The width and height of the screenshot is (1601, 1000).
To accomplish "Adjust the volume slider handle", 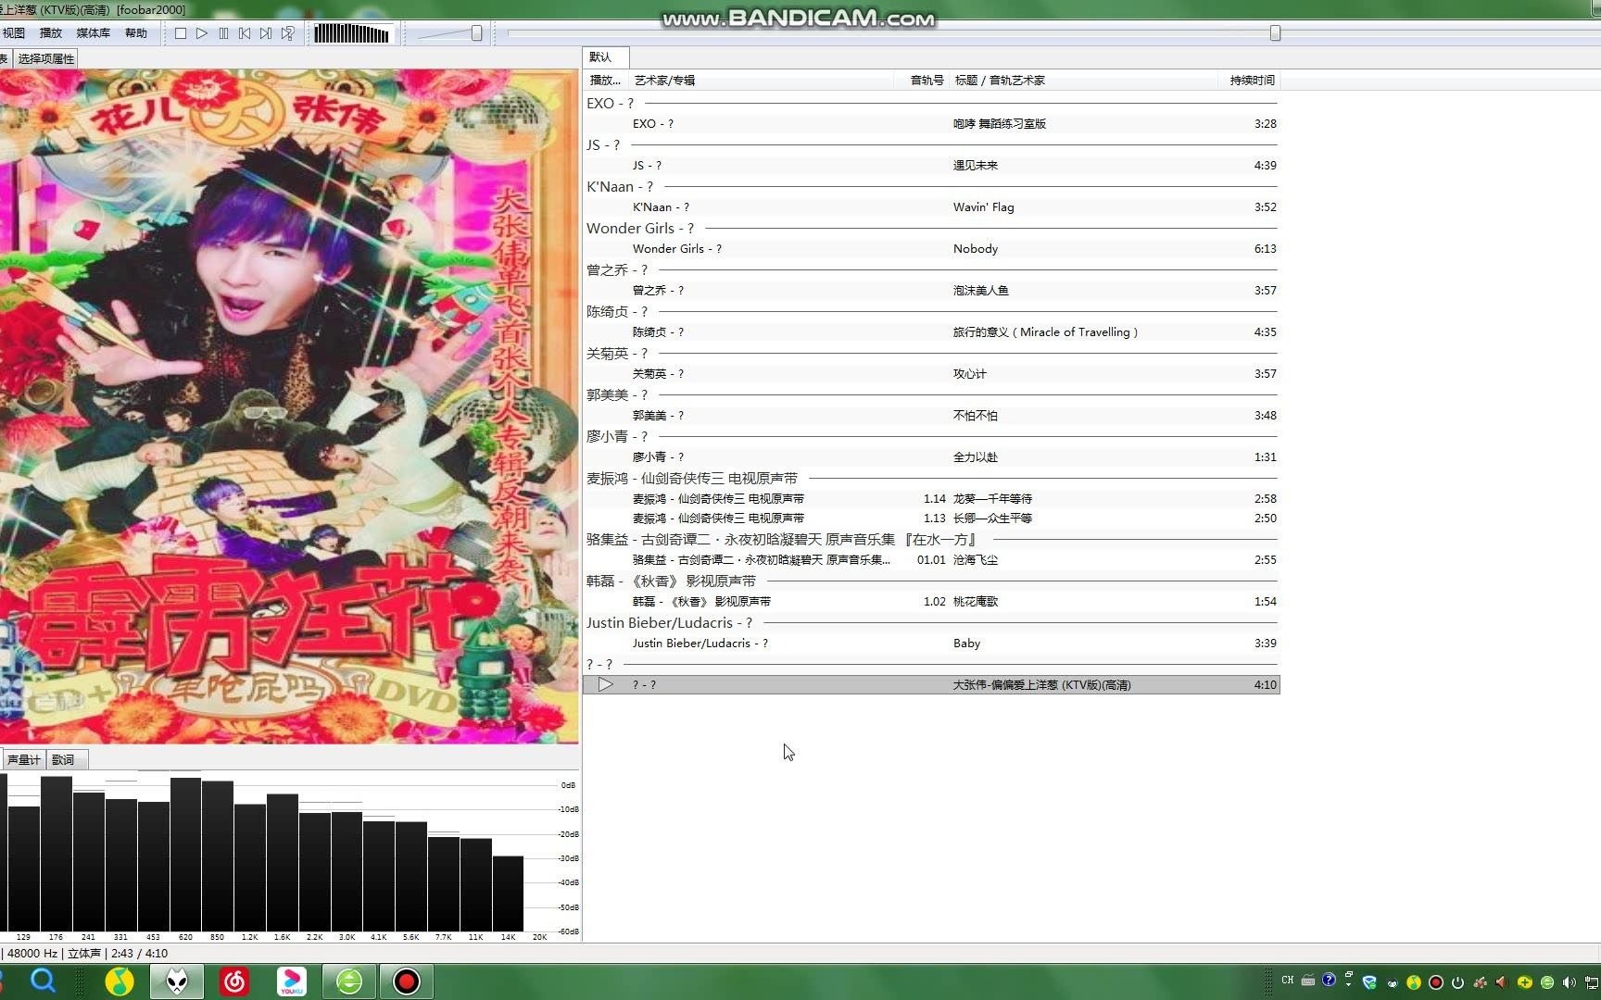I will [x=476, y=33].
